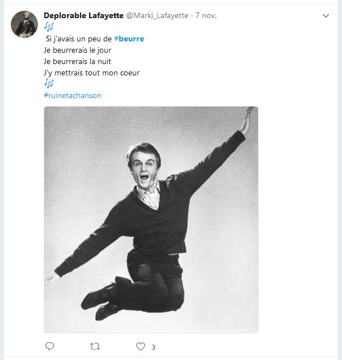
Task: Like the tweet with the heart icon
Action: click(141, 346)
